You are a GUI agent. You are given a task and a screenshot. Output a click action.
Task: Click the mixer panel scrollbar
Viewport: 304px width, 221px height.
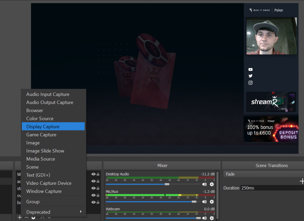click(x=218, y=195)
